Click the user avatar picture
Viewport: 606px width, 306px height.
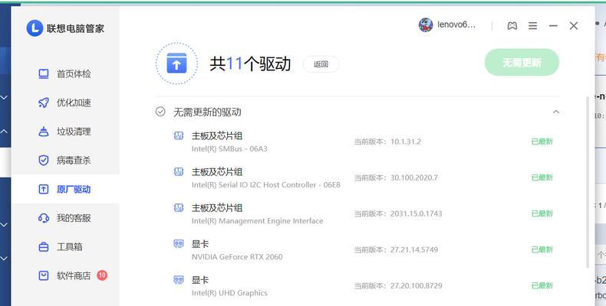coord(426,25)
